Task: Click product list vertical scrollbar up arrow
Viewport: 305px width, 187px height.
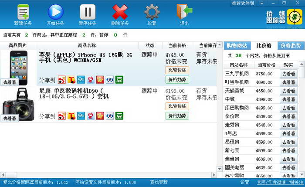Action: pyautogui.click(x=220, y=44)
